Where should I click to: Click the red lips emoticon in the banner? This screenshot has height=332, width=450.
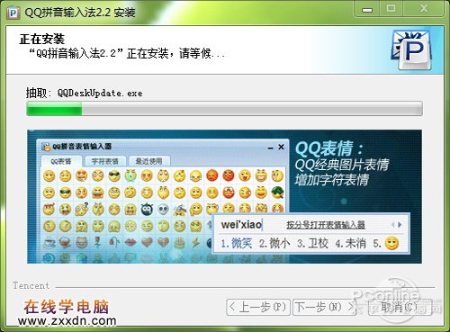click(130, 242)
